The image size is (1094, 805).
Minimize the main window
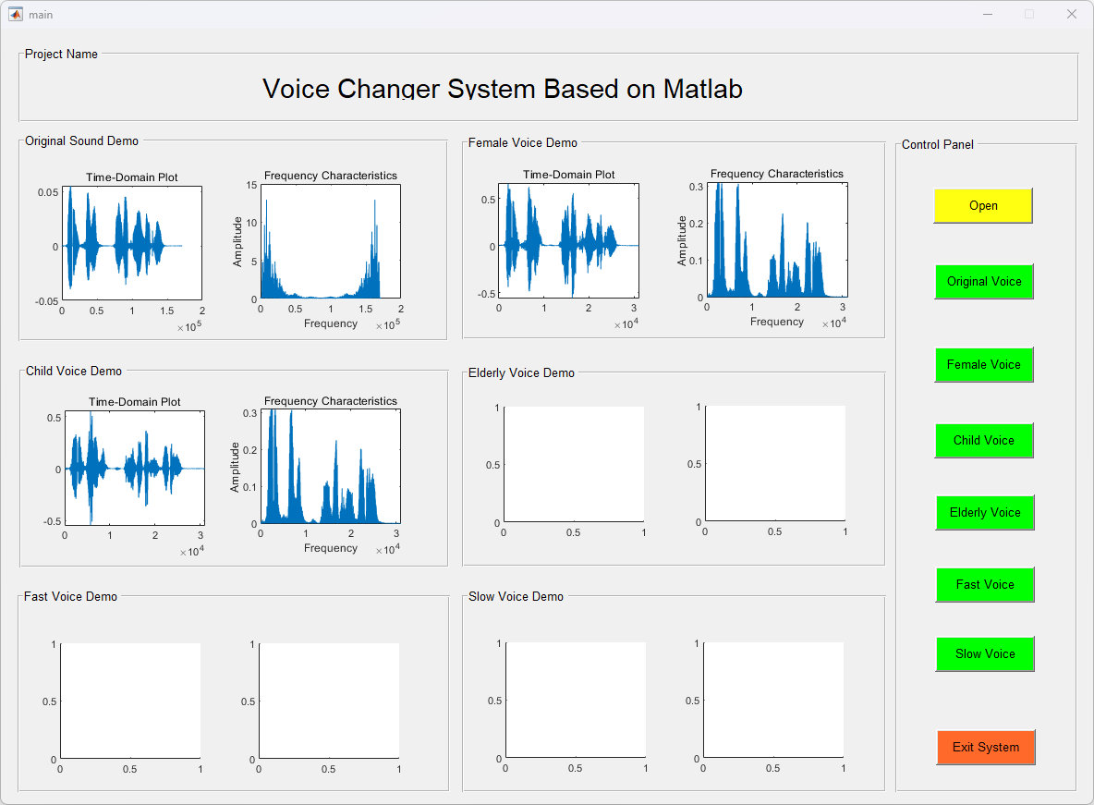point(988,14)
